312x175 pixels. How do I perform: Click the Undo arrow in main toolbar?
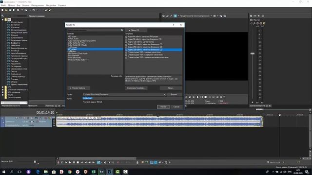(x=34, y=10)
